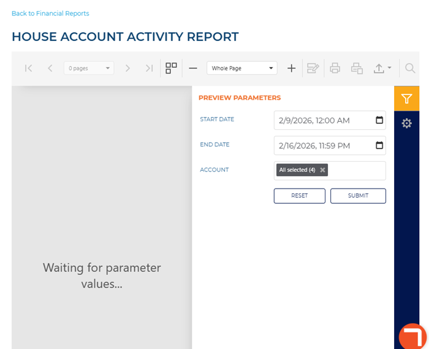Go to previous report page
This screenshot has height=349, width=429.
tap(50, 69)
